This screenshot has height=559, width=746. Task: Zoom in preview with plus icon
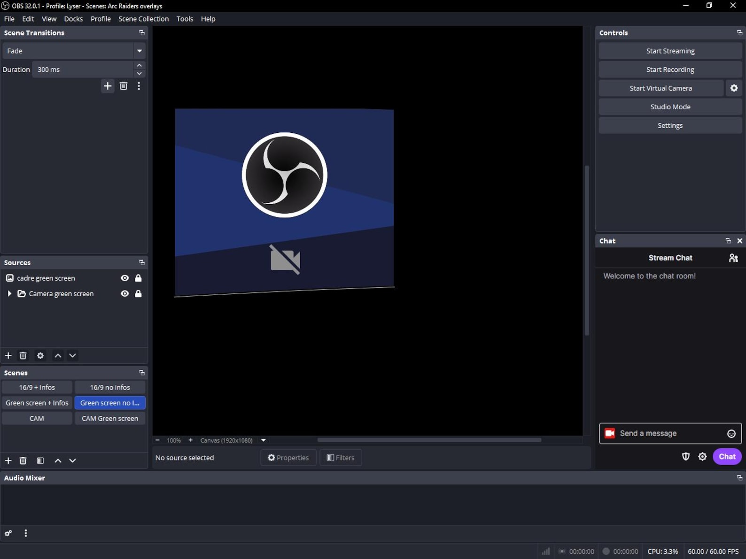coord(190,440)
